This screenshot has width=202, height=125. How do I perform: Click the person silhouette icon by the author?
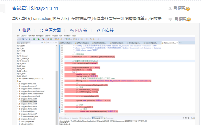click(x=170, y=8)
